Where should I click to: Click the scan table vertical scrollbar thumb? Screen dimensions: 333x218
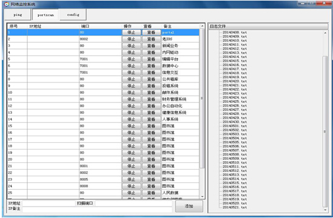pyautogui.click(x=202, y=98)
